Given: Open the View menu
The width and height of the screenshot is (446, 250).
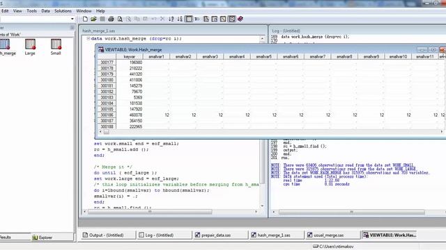Looking at the screenshot, I should [17, 11].
